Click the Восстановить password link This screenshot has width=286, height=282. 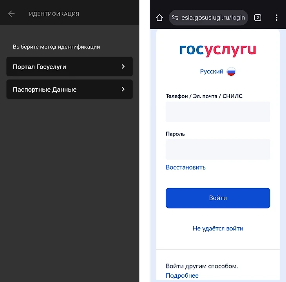click(185, 167)
